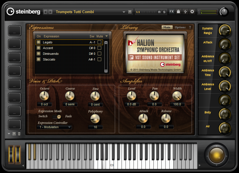Click the Coarse tuning knob

[x=70, y=96]
